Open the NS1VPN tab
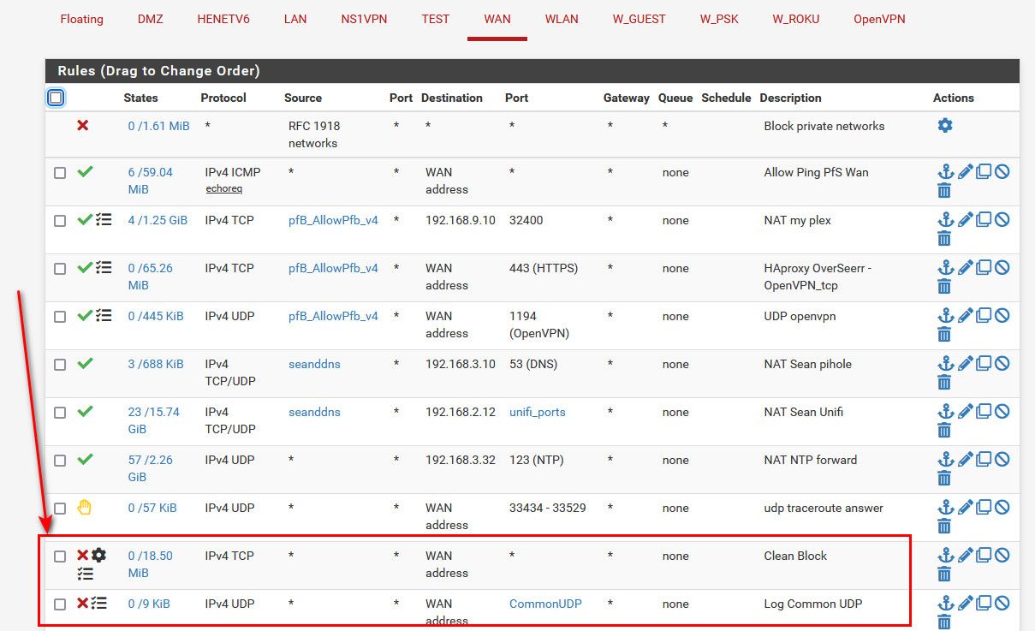 [364, 19]
